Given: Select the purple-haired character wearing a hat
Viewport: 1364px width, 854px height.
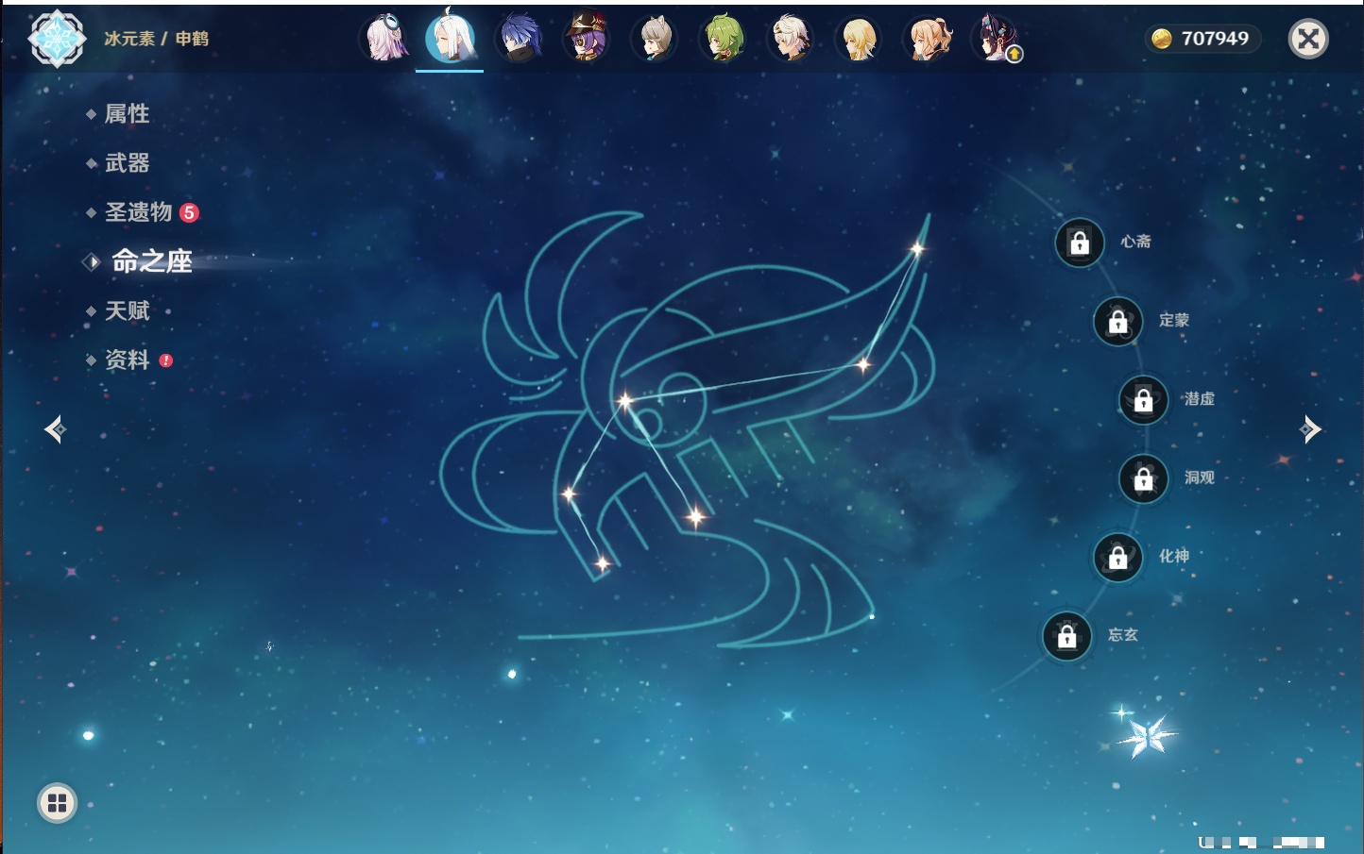Looking at the screenshot, I should coord(587,39).
